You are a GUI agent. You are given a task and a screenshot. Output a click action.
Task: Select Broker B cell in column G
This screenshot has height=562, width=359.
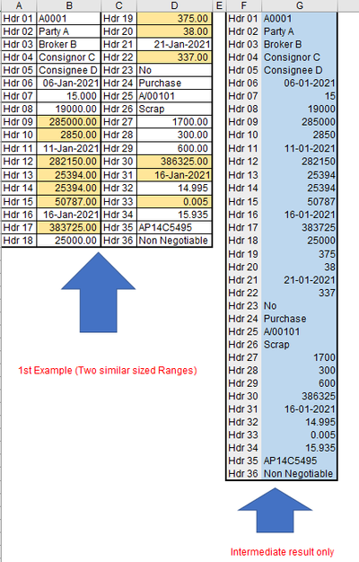click(x=299, y=45)
